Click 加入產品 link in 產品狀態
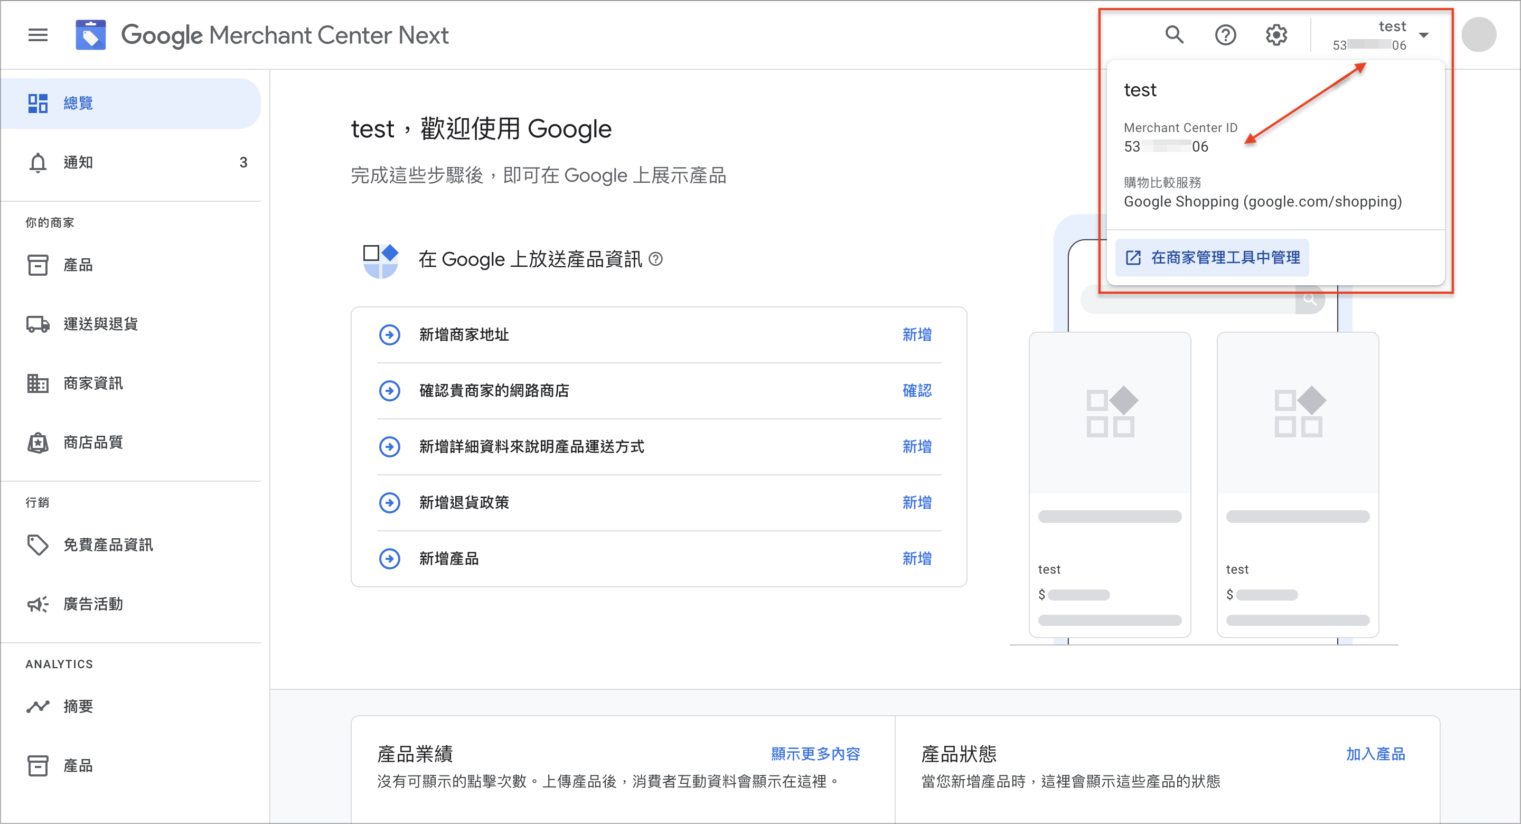The height and width of the screenshot is (824, 1521). [x=1375, y=754]
